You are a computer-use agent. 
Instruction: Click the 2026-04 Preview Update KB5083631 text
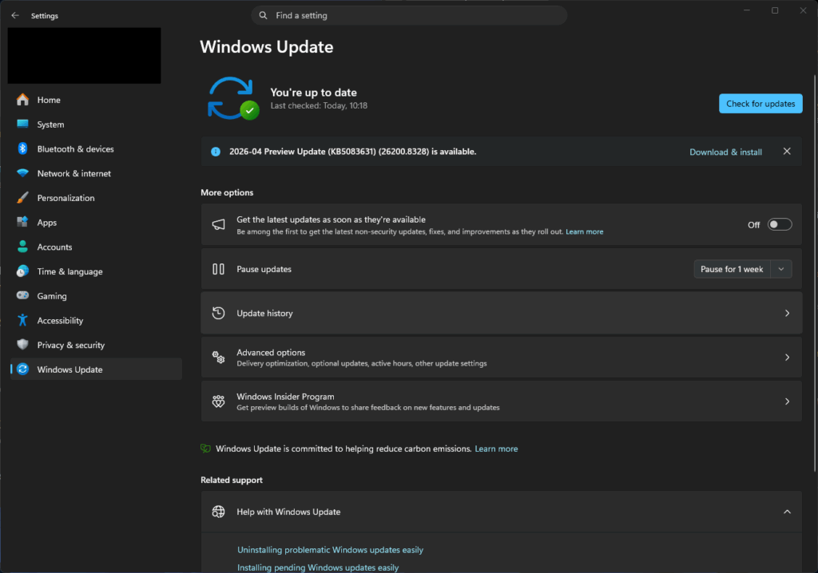point(352,152)
